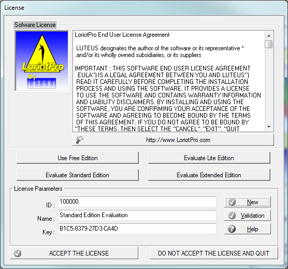Screen dimensions: 288x269
Task: Select Evaluate Extended Edition
Action: pyautogui.click(x=209, y=175)
